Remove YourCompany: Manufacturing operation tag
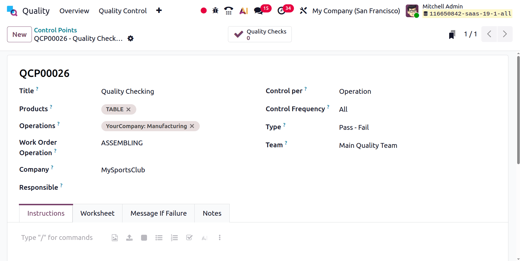Image resolution: width=520 pixels, height=261 pixels. [192, 126]
